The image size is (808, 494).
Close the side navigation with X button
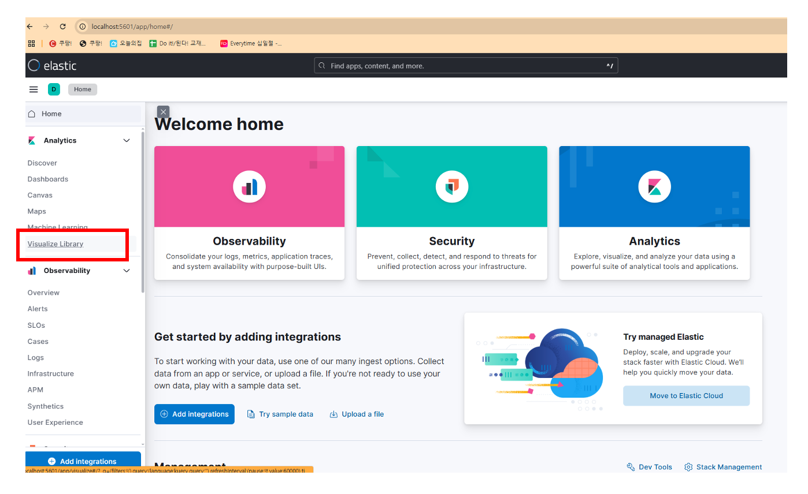[164, 112]
